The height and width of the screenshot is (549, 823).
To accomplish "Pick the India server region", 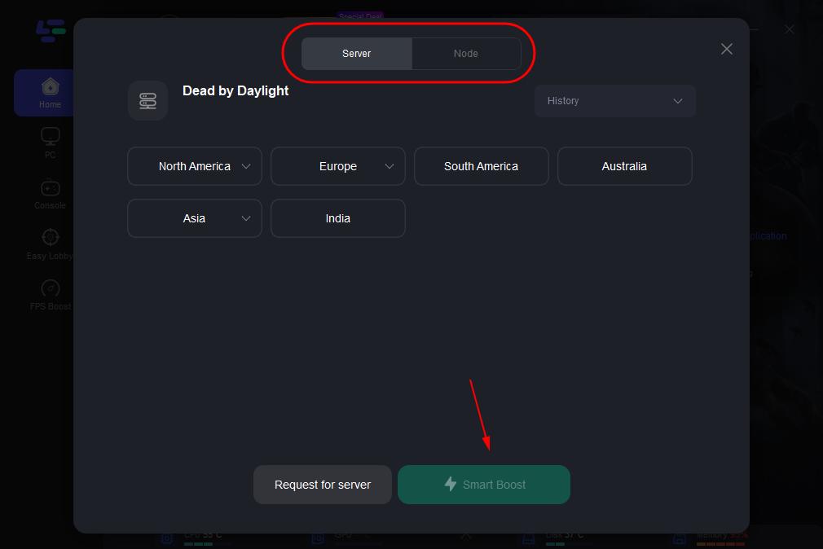I will coord(338,218).
